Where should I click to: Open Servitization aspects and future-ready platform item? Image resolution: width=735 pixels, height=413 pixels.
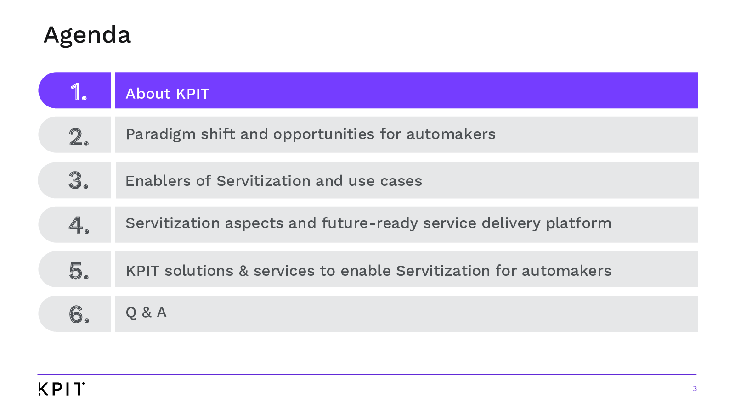tap(407, 224)
